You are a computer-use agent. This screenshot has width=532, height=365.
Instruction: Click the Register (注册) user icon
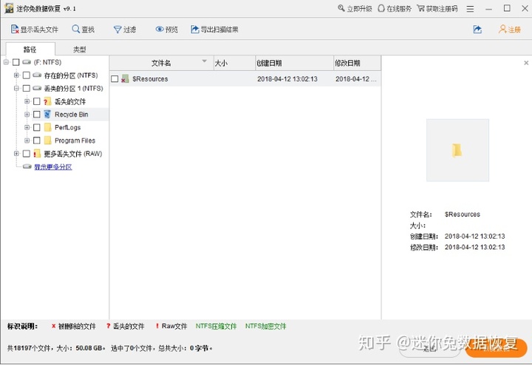click(502, 30)
